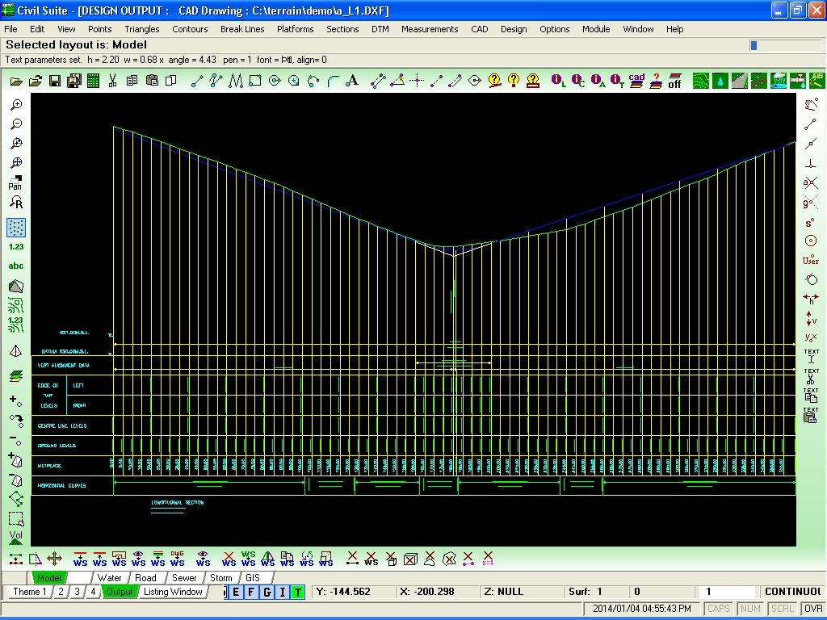The width and height of the screenshot is (827, 620).
Task: Click the abc text annotation tool
Action: 16,266
